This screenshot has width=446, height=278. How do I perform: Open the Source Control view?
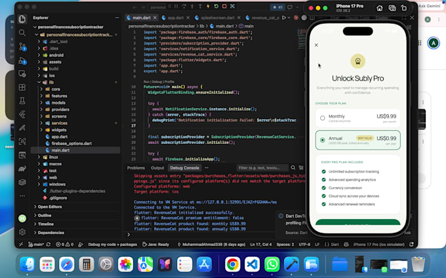(22, 46)
